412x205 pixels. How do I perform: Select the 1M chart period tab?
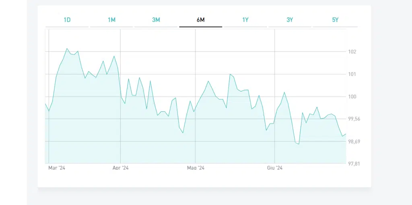[111, 20]
